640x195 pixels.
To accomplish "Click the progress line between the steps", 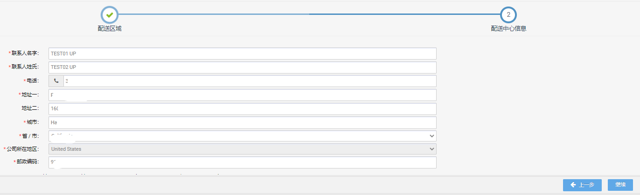I will click(309, 14).
